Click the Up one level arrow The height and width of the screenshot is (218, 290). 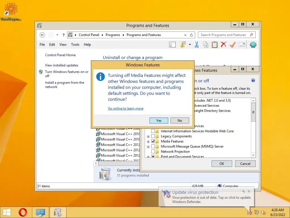(64, 35)
